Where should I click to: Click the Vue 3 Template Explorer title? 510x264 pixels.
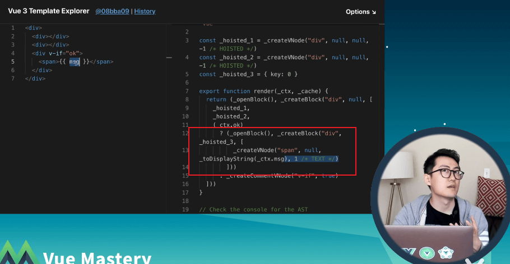(x=48, y=11)
